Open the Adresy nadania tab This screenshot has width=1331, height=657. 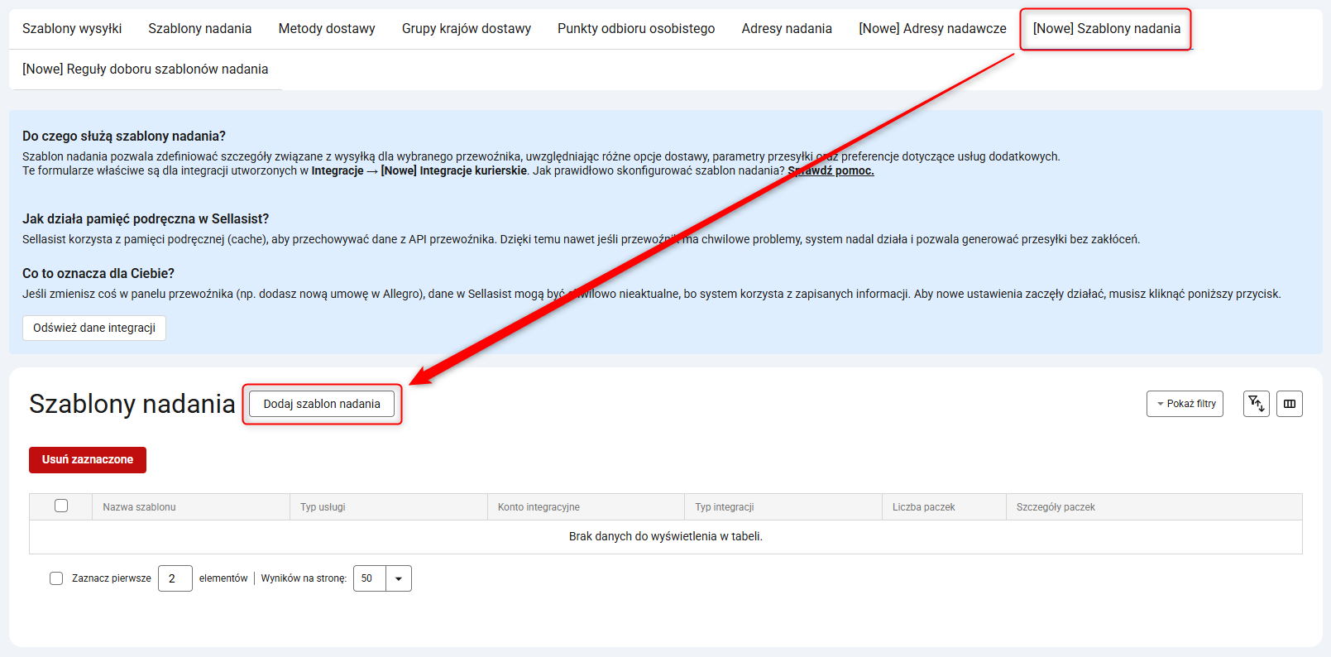(787, 29)
